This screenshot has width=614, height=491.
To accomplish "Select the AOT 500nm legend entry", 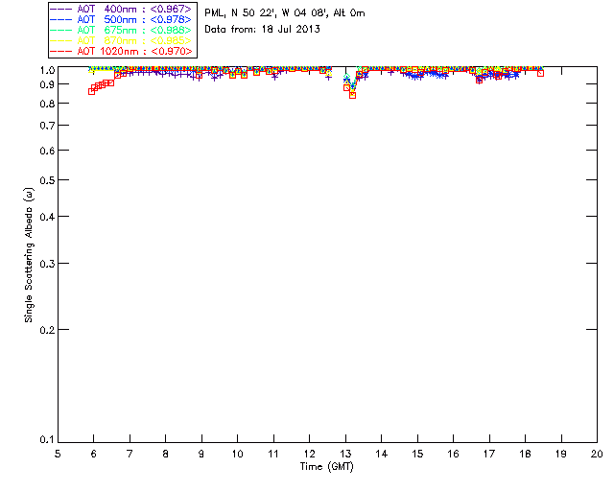I will (121, 19).
